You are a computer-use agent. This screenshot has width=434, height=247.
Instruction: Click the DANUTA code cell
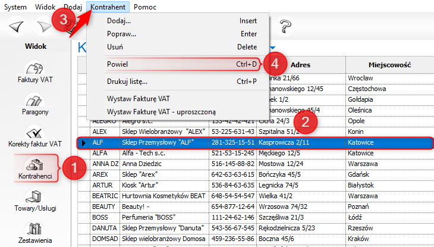tap(105, 228)
